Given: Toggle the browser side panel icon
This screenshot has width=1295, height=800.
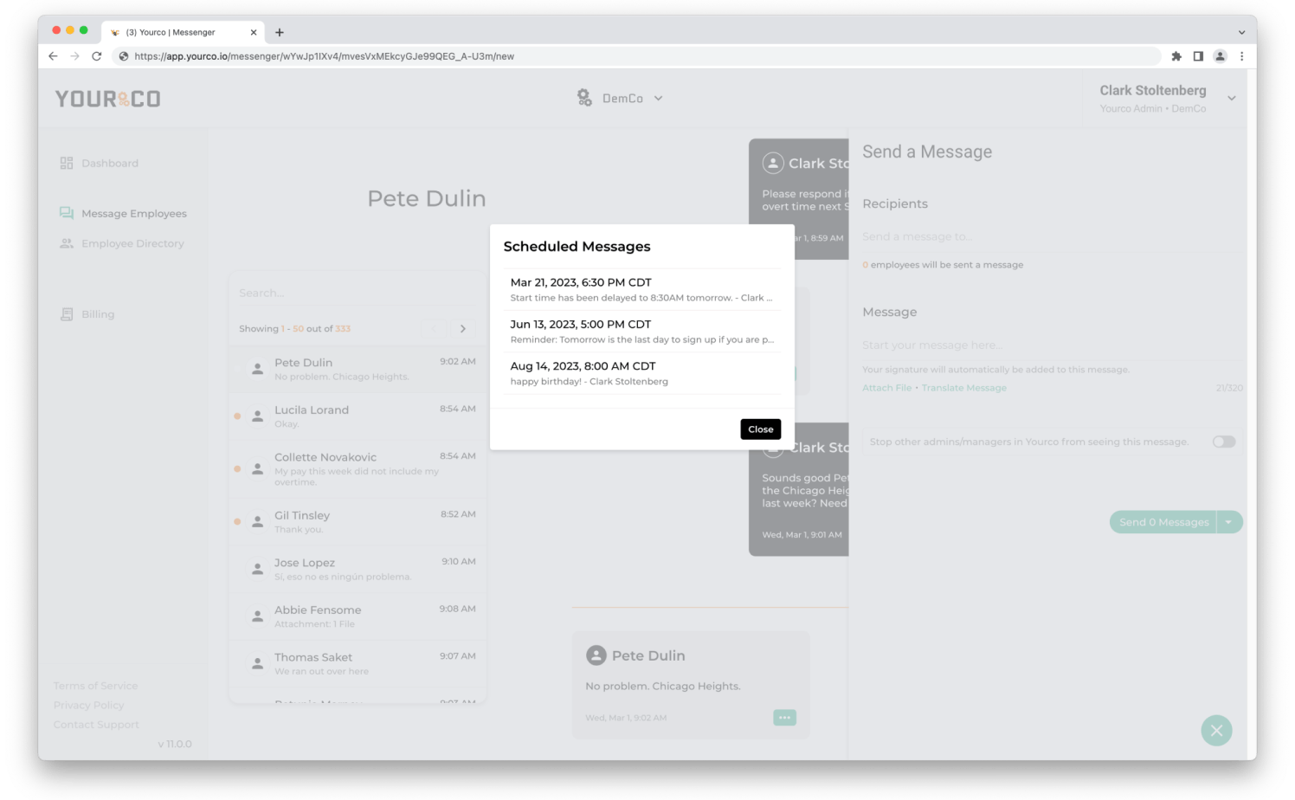Looking at the screenshot, I should click(1198, 56).
